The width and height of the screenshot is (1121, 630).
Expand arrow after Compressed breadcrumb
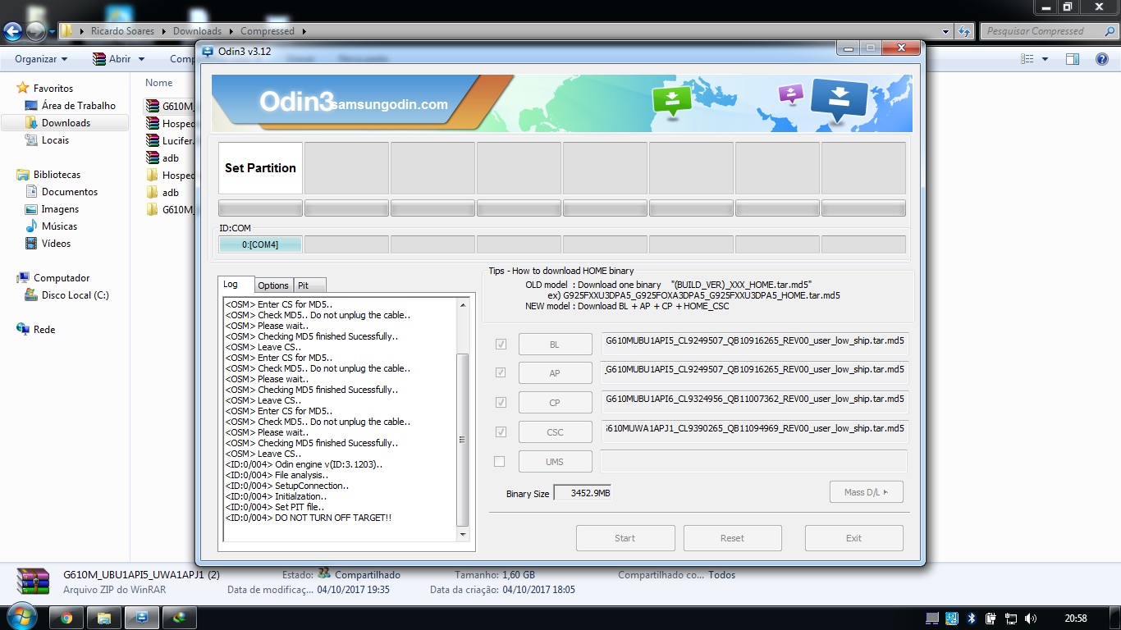click(304, 31)
